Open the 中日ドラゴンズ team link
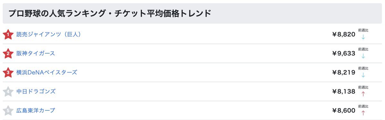385x120 pixels. (36, 91)
